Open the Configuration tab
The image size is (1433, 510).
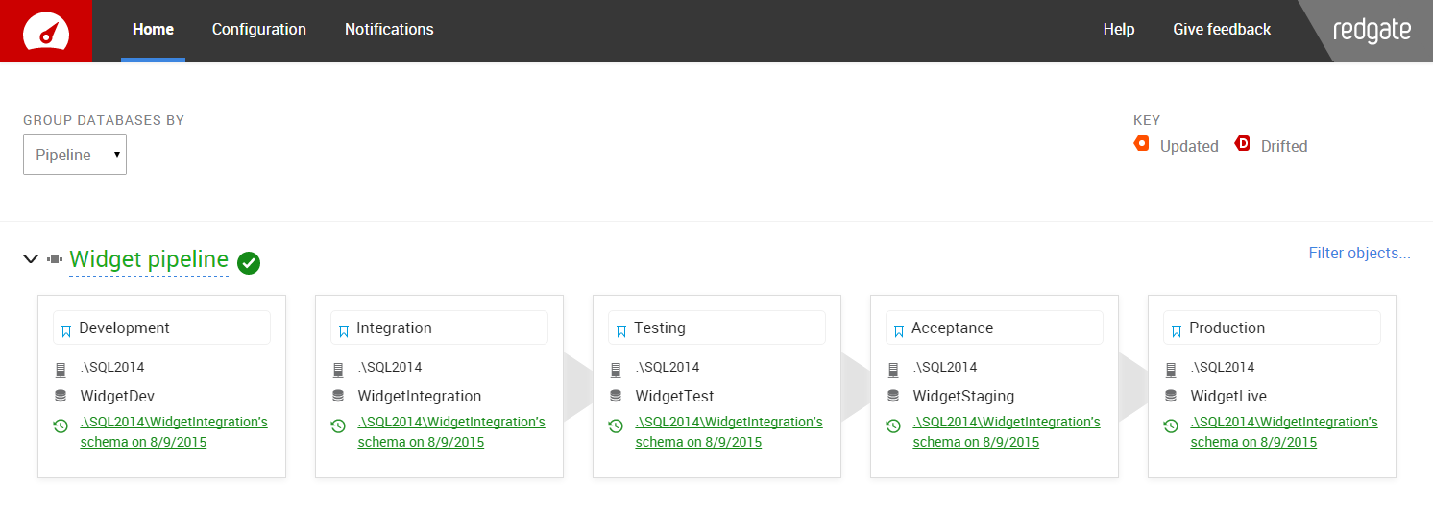coord(258,30)
